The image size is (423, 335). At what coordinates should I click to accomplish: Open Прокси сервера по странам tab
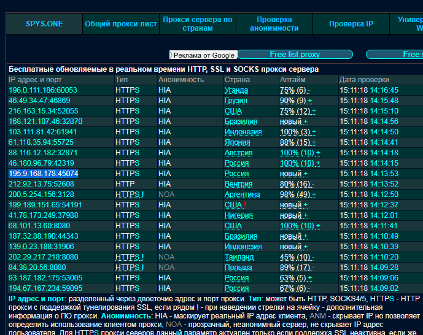[x=197, y=24]
